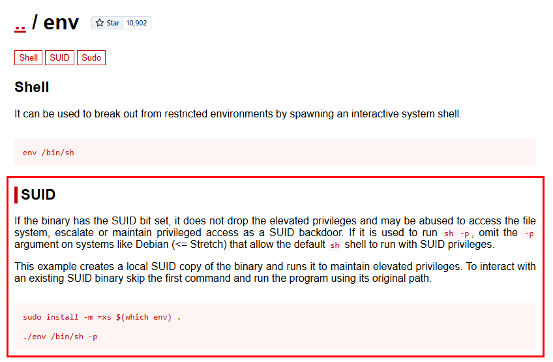Click the inline '-p' code after 'omit the'
553x362 pixels.
coord(529,234)
